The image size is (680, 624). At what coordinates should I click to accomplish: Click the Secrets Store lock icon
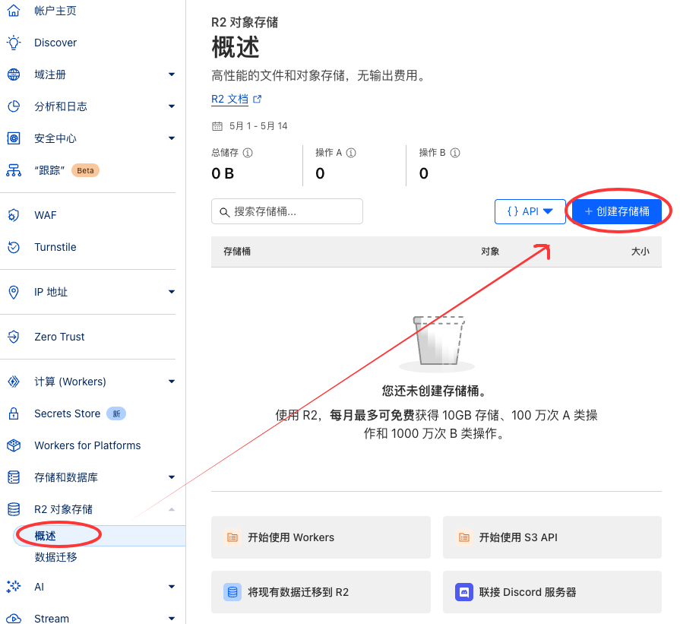14,413
